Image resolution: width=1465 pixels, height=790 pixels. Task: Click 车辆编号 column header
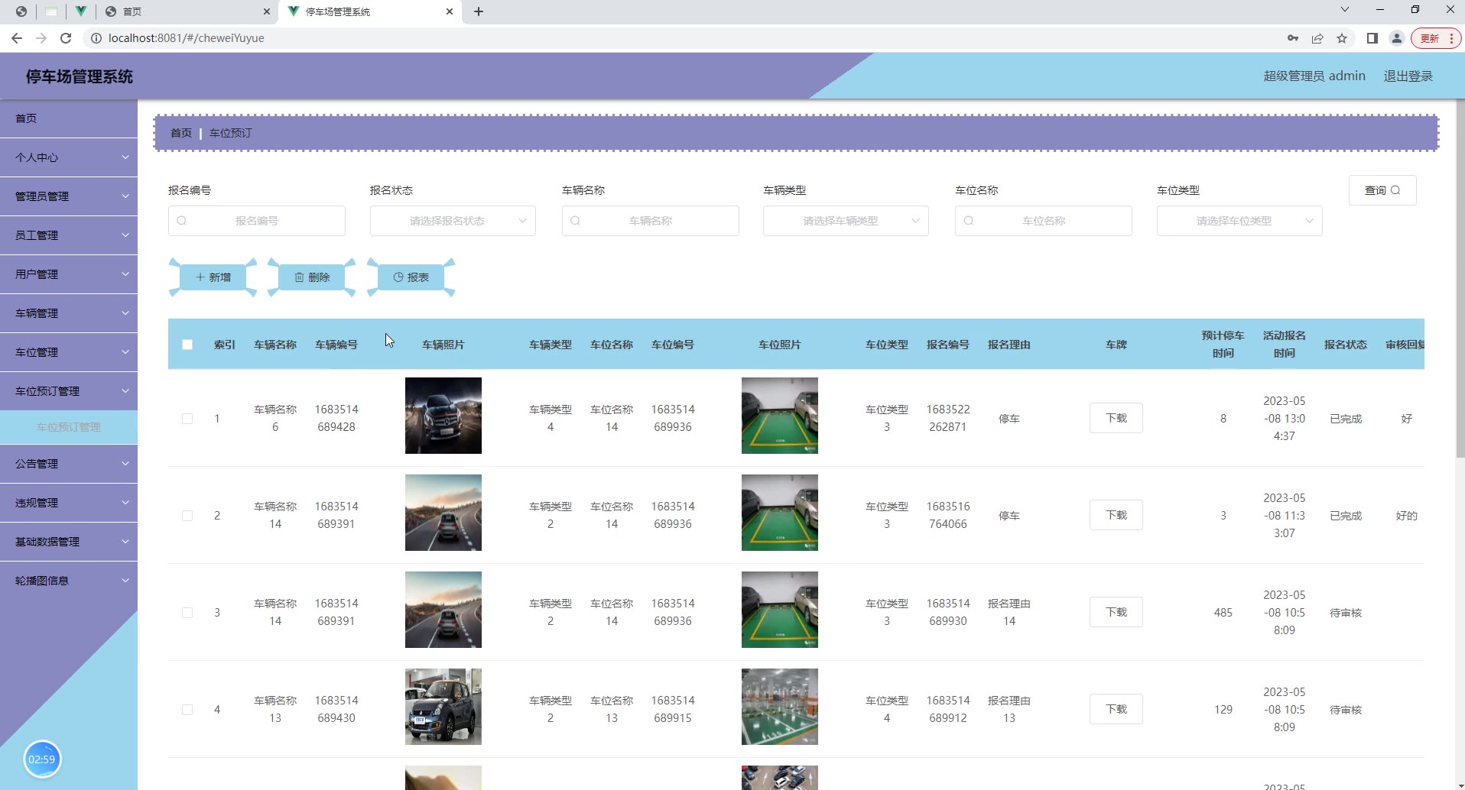336,345
